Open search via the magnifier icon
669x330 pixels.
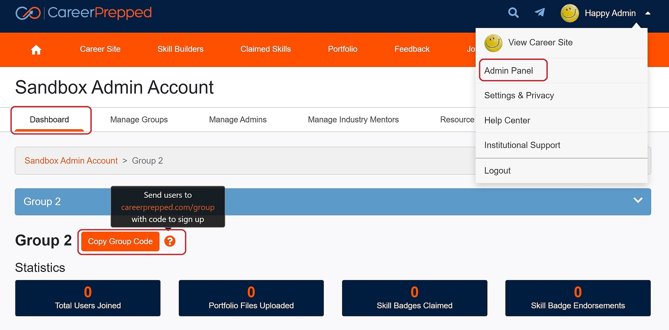pos(513,13)
